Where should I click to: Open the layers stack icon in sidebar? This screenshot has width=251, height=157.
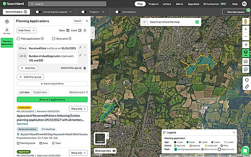pyautogui.click(x=7, y=21)
